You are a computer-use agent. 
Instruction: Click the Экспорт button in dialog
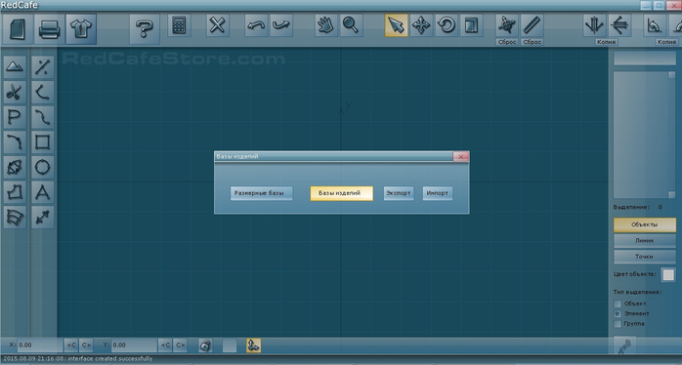click(399, 193)
